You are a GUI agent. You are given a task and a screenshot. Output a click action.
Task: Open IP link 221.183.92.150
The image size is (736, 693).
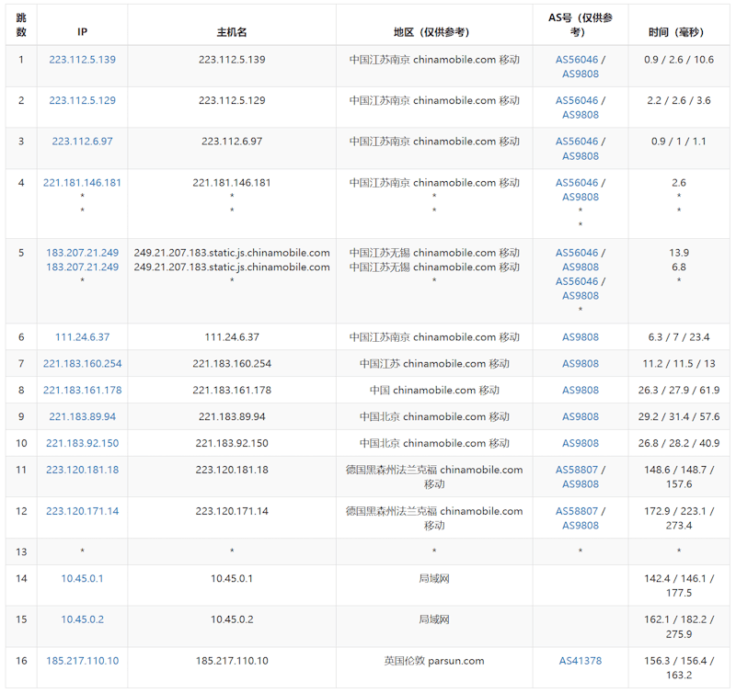(82, 443)
